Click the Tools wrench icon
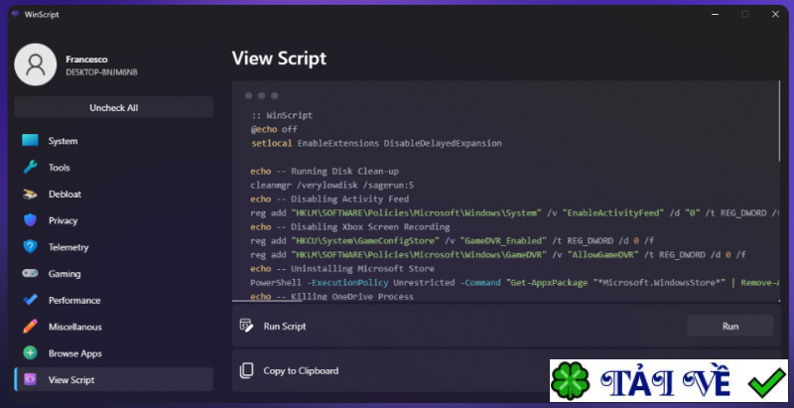Screen dimensions: 794x408 point(30,168)
